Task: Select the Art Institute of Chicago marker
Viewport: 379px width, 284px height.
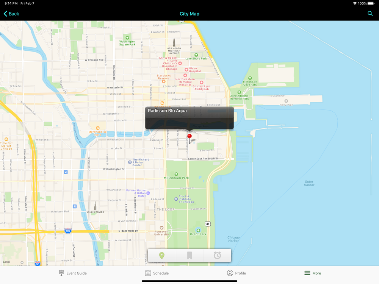Action: click(x=176, y=199)
